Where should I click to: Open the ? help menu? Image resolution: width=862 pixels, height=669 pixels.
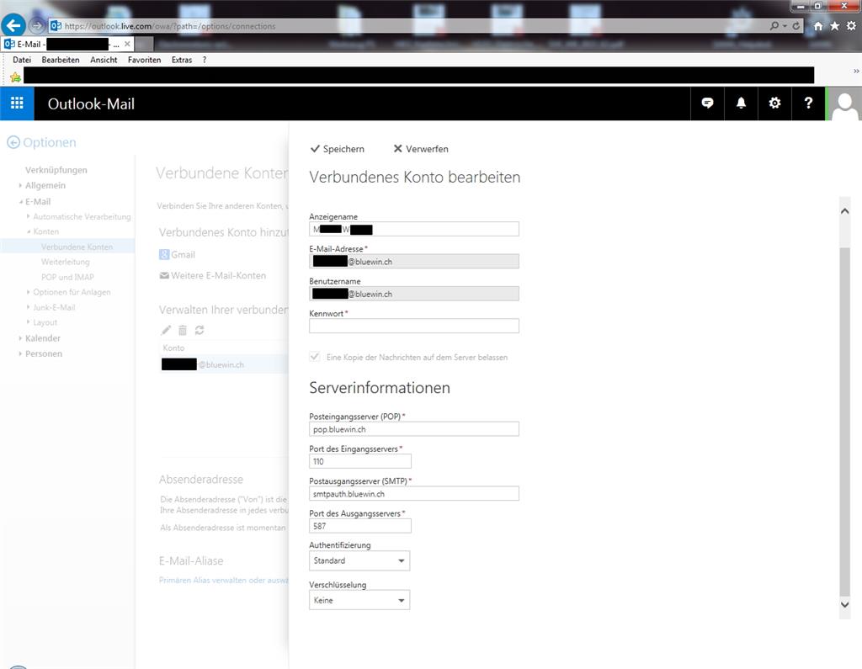pyautogui.click(x=205, y=60)
